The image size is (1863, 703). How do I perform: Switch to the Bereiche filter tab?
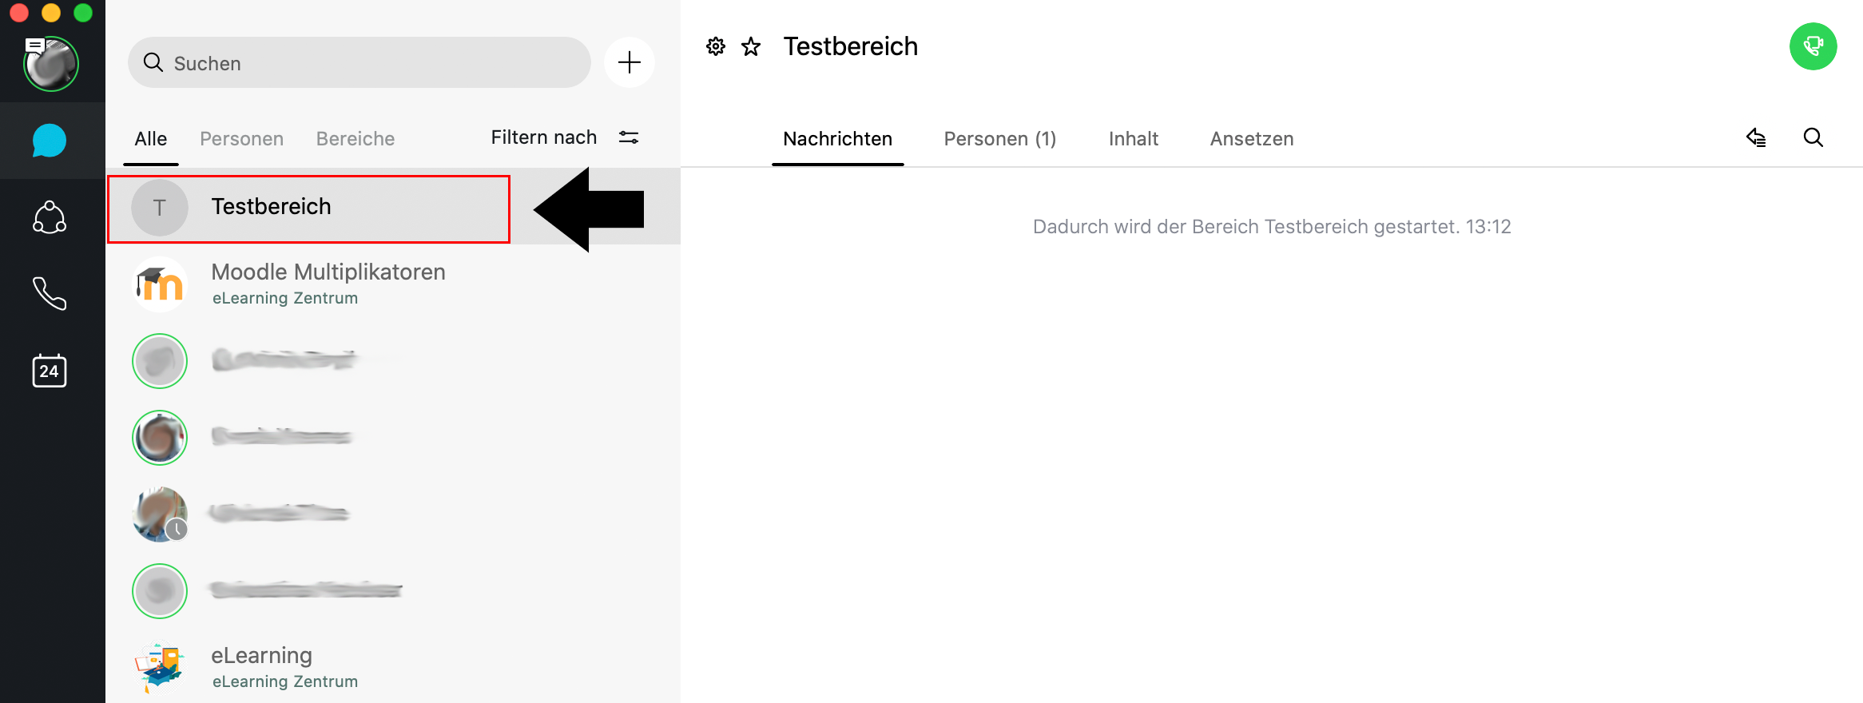[x=356, y=139]
